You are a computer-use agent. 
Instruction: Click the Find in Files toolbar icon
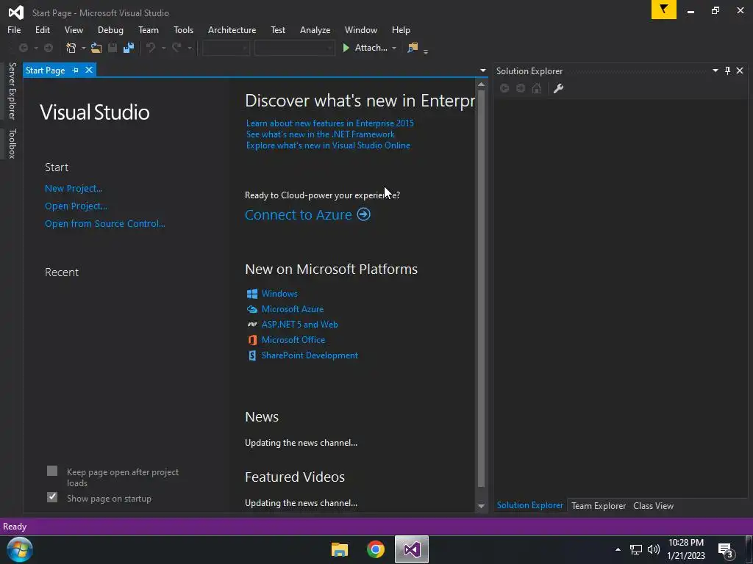[x=413, y=48]
